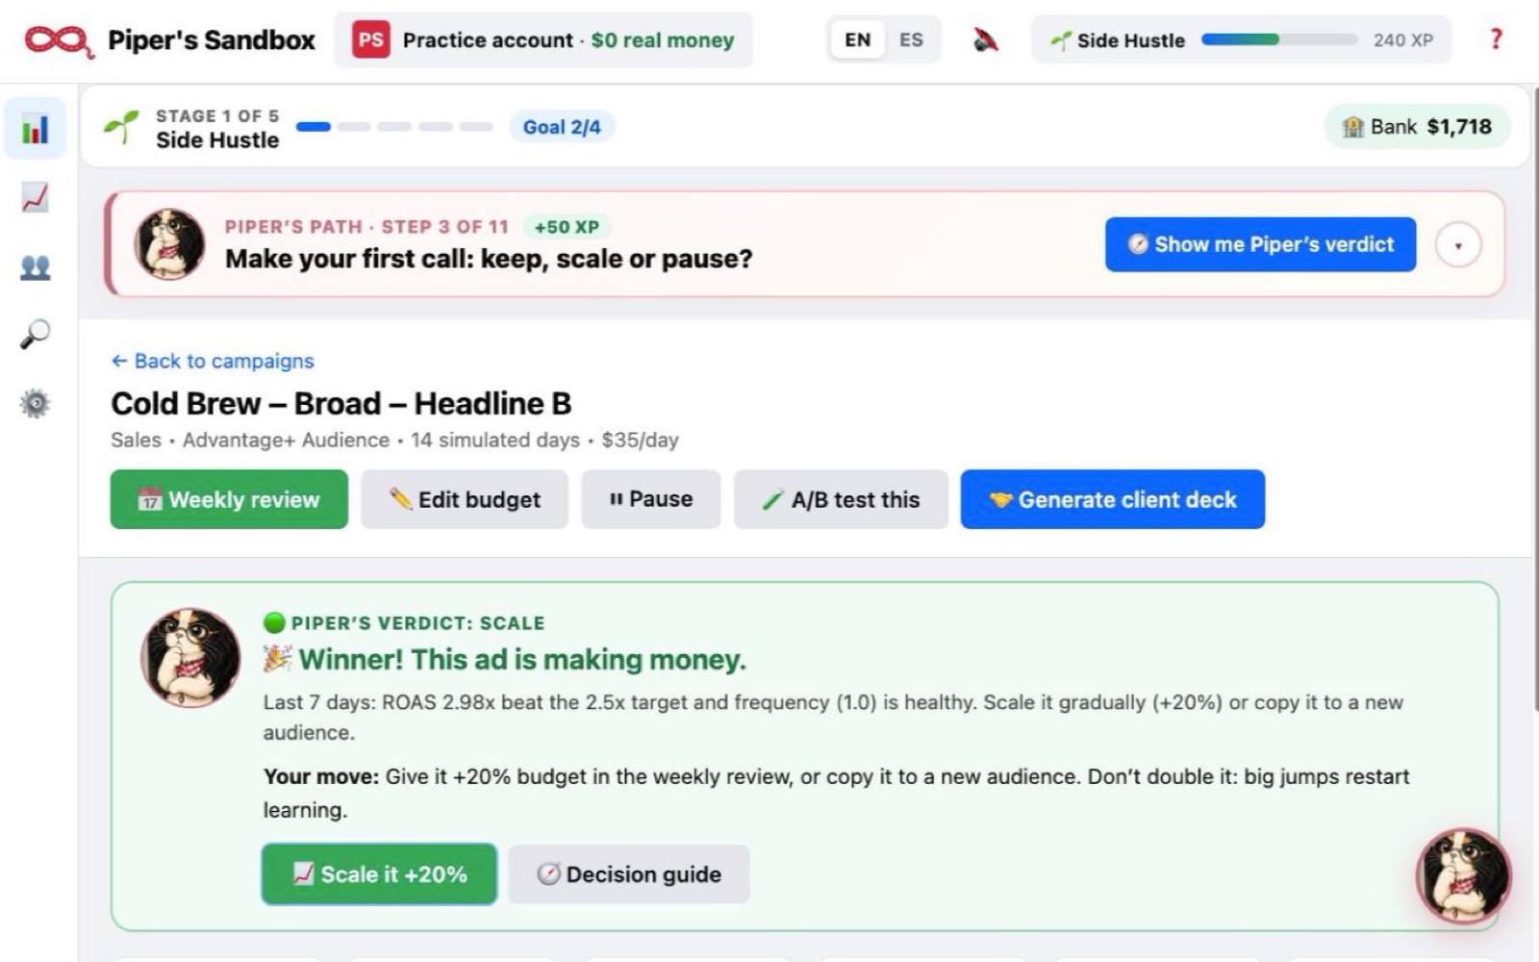Viewport: 1539px width, 962px height.
Task: Click the red question mark help icon
Action: (x=1496, y=39)
